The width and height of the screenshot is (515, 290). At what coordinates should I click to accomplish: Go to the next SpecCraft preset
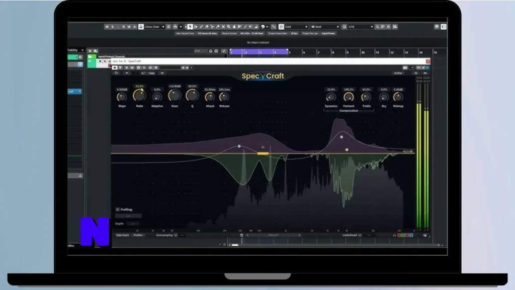tap(300, 235)
